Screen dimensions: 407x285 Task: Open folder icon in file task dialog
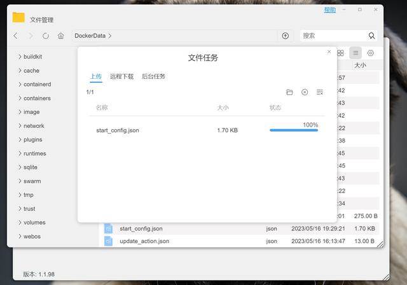[x=289, y=92]
